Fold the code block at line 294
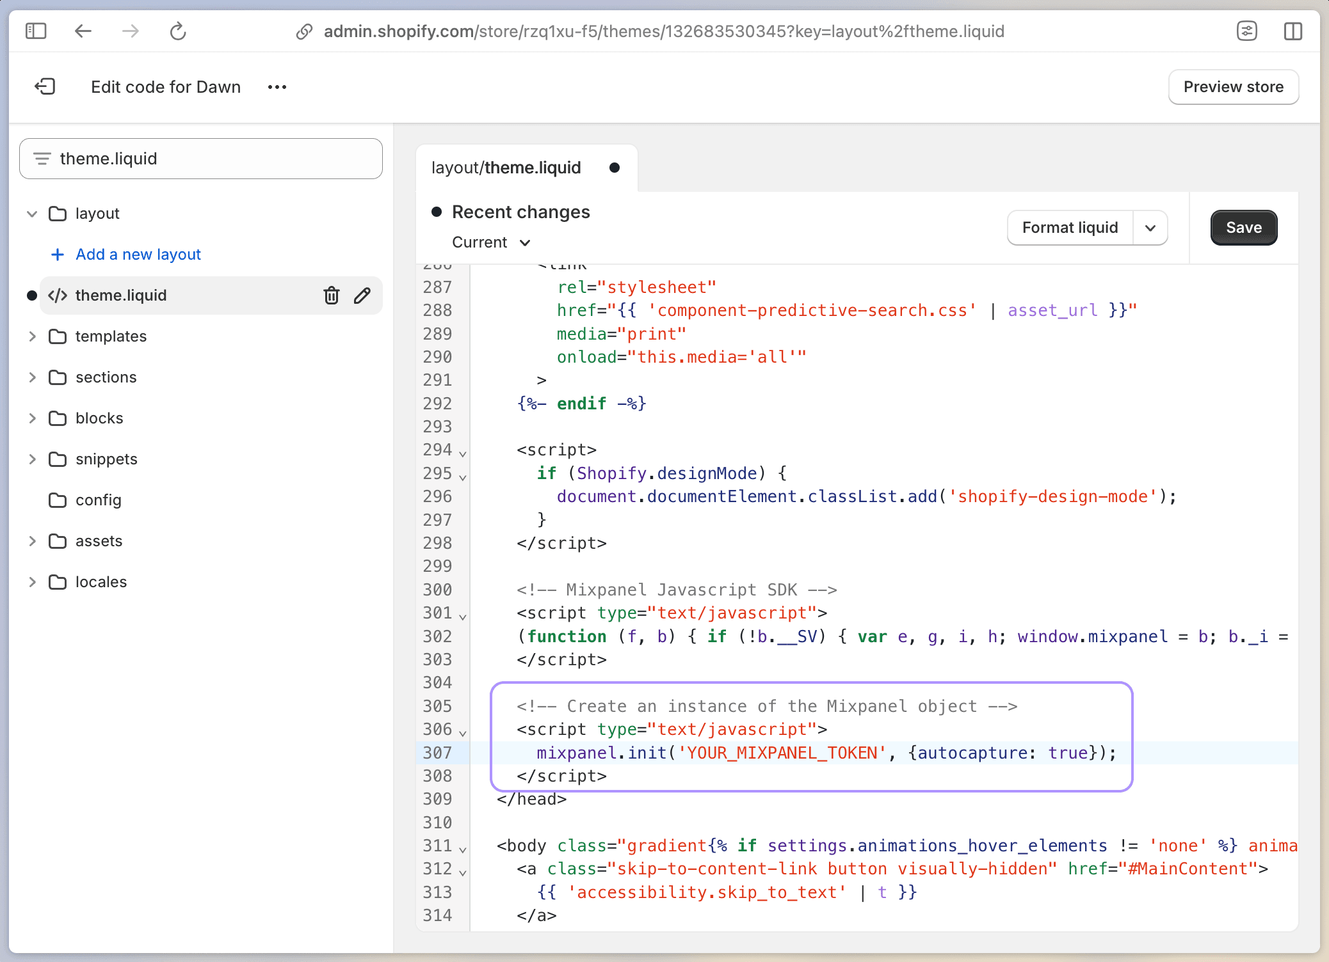Image resolution: width=1329 pixels, height=962 pixels. 463,453
